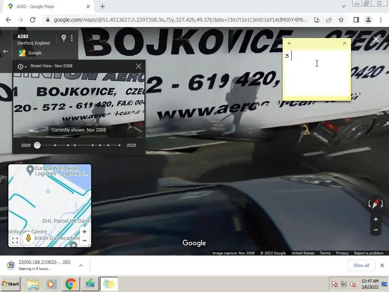Open the Terms link
This screenshot has width=389, height=292.
point(325,253)
